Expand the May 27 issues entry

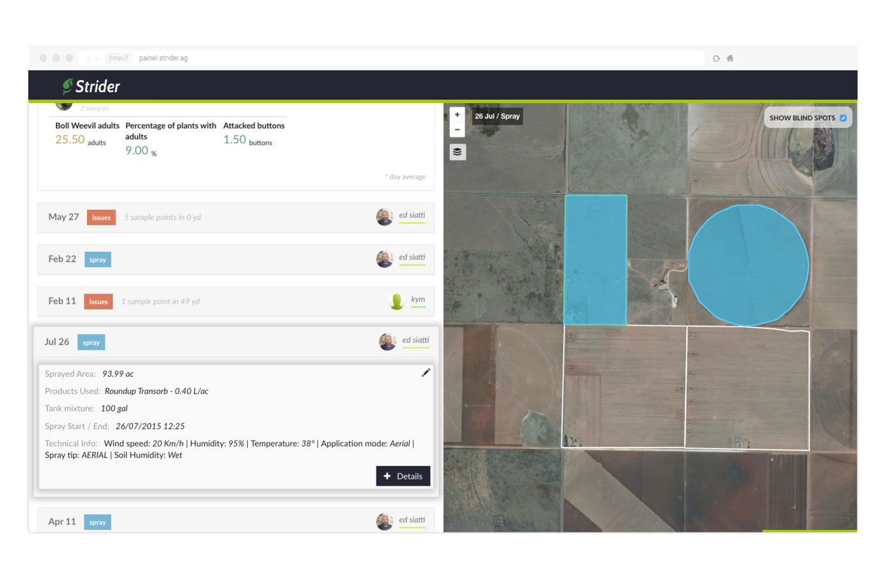coord(236,218)
